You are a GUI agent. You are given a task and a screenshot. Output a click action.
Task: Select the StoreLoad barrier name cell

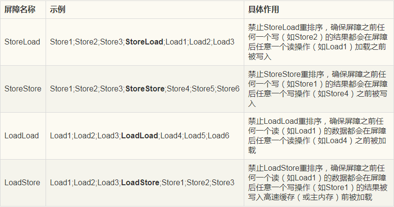coord(22,42)
